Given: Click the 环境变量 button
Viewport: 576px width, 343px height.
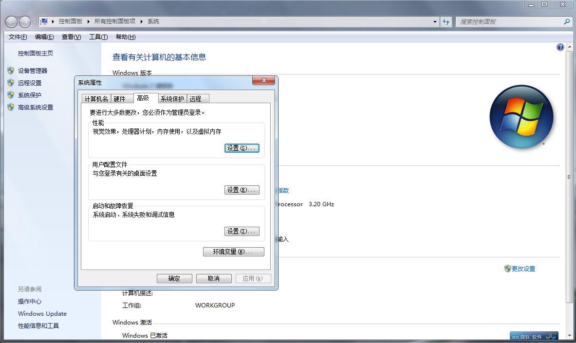Looking at the screenshot, I should 234,251.
